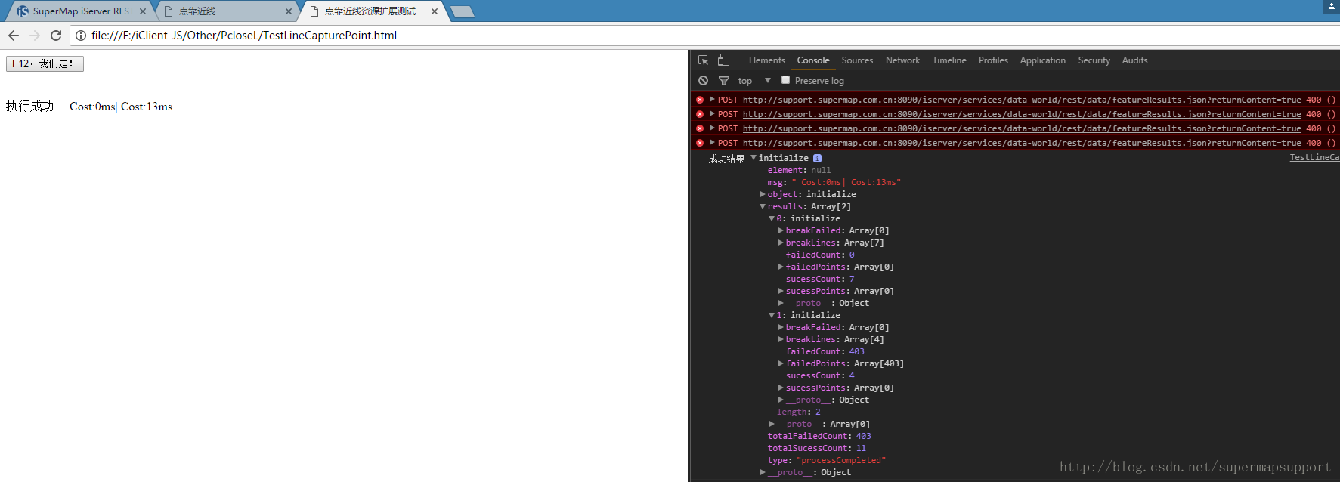Close the 点靠近线 tab
This screenshot has width=1340, height=482.
coord(289,11)
